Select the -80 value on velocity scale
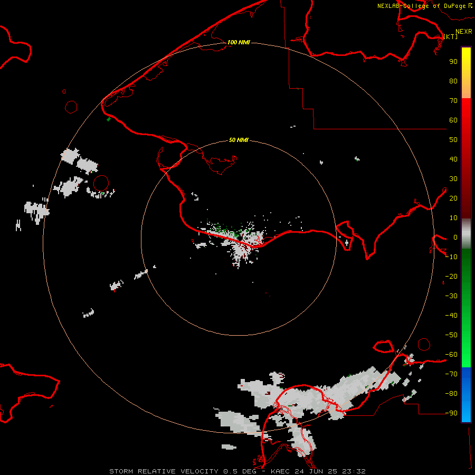 [x=451, y=394]
